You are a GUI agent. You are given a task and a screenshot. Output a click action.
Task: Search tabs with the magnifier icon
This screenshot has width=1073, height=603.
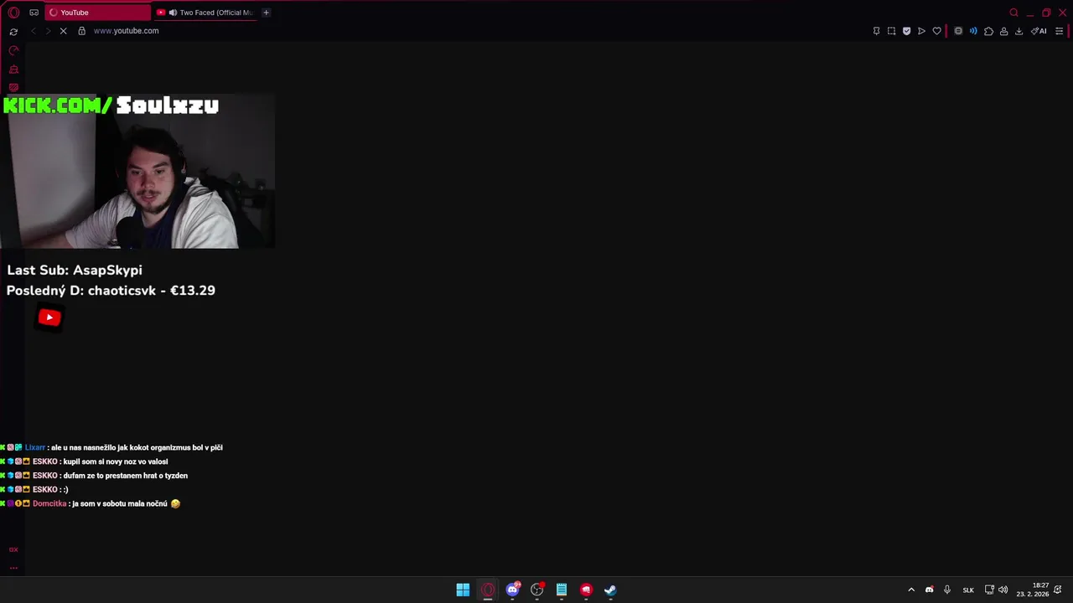[x=1013, y=13]
